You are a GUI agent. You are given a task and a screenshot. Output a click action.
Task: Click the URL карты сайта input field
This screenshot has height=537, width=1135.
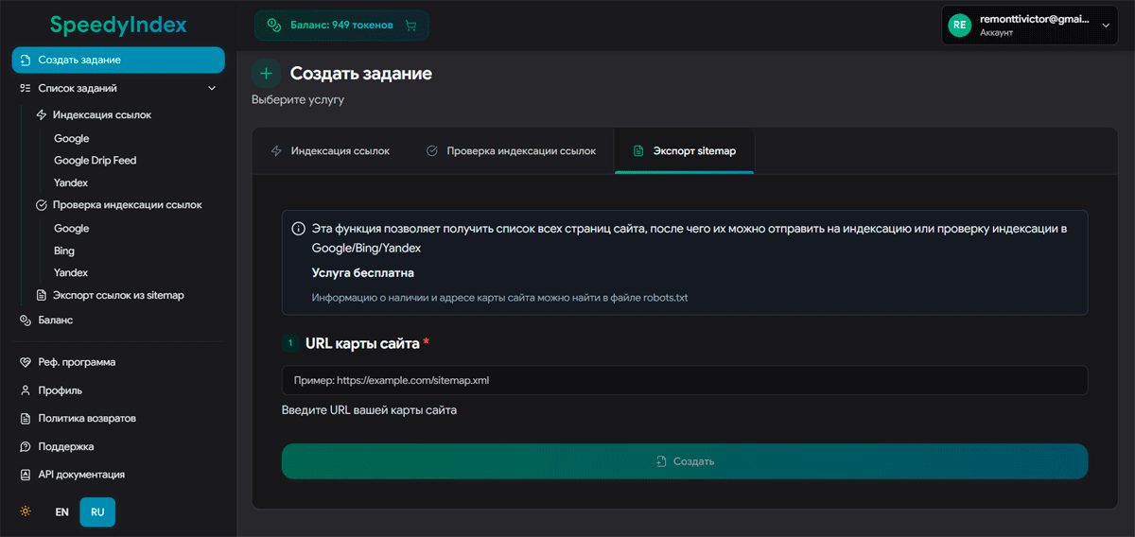pos(684,380)
